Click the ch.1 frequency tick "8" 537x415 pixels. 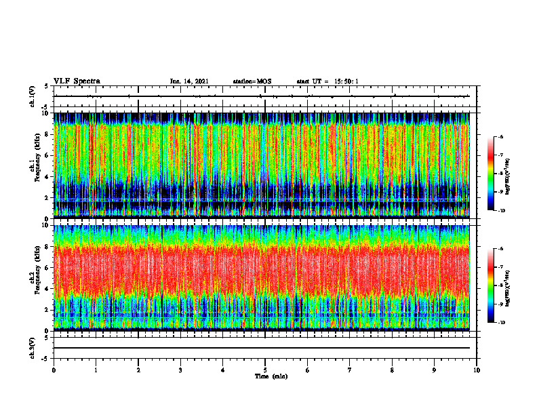(x=48, y=134)
